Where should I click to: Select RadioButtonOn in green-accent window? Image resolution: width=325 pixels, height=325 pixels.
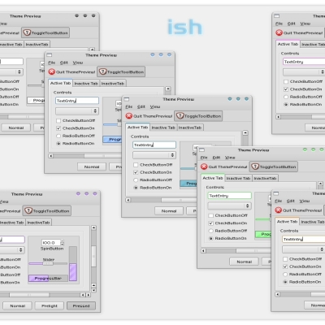click(x=210, y=238)
